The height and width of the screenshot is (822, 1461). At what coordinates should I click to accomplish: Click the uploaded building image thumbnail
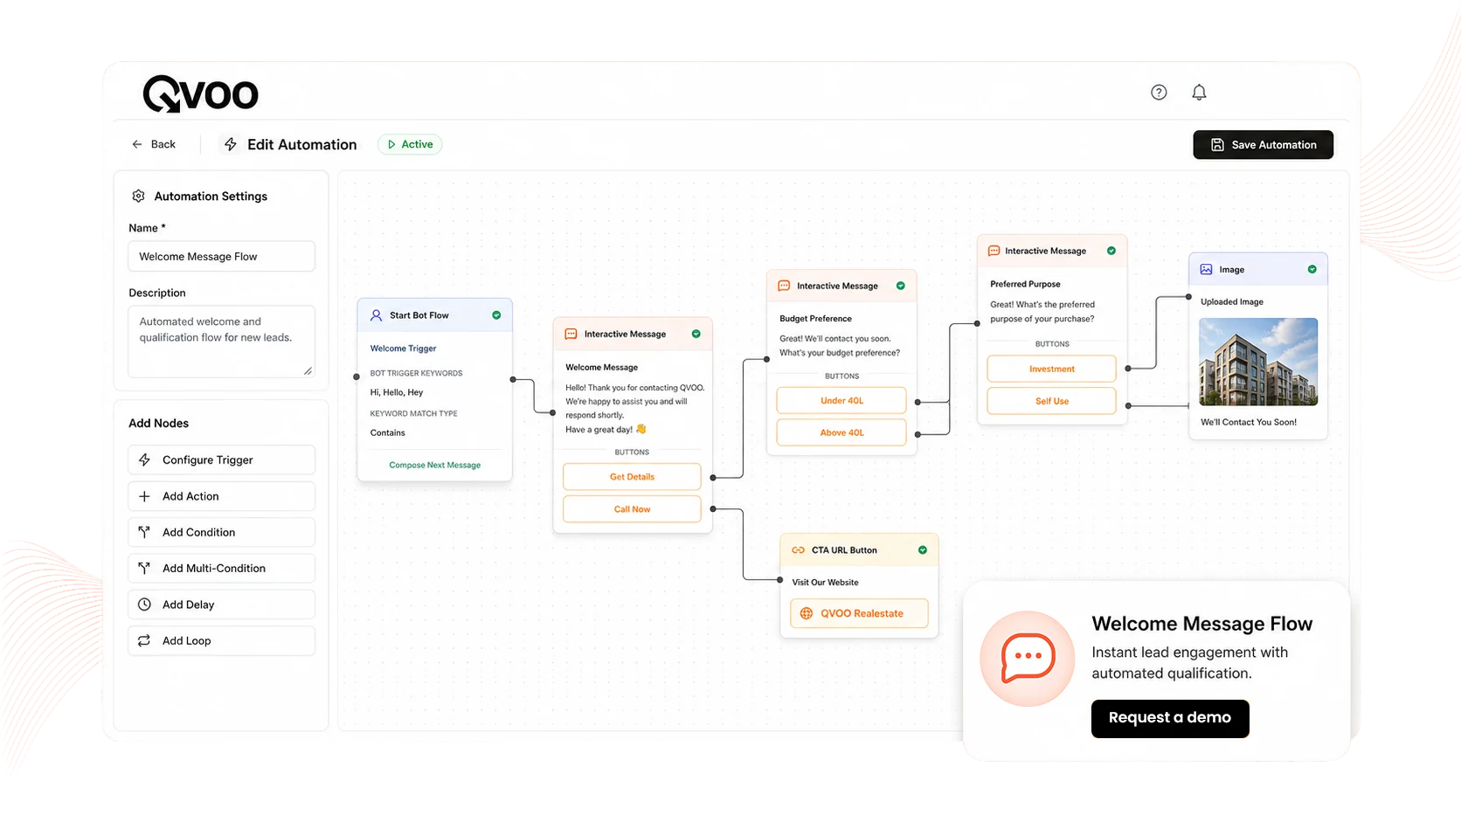coord(1258,362)
